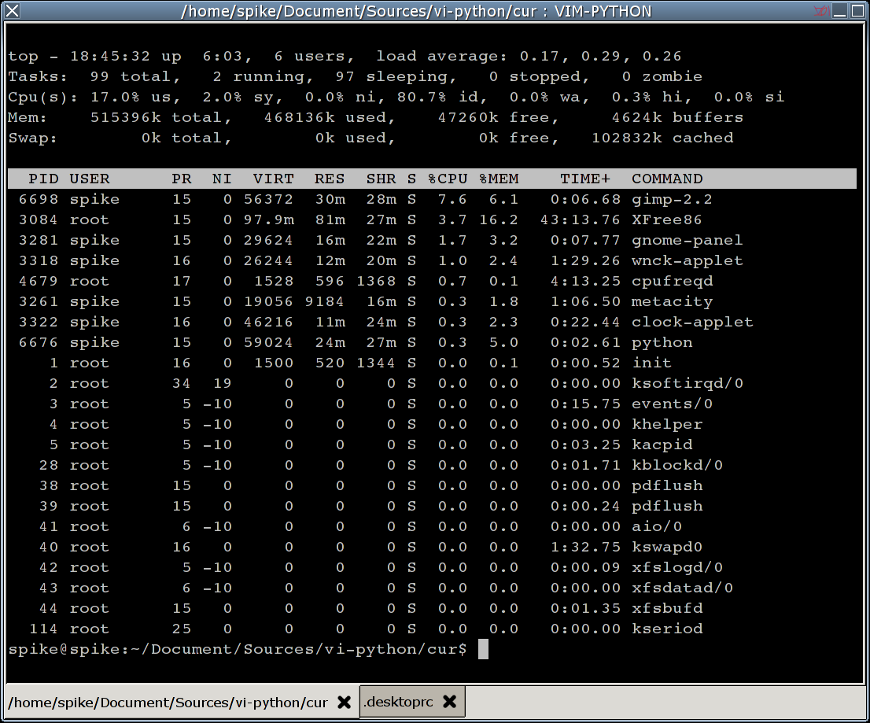Screen dimensions: 870x723
Task: Click the red icon in the title bar
Action: point(821,11)
